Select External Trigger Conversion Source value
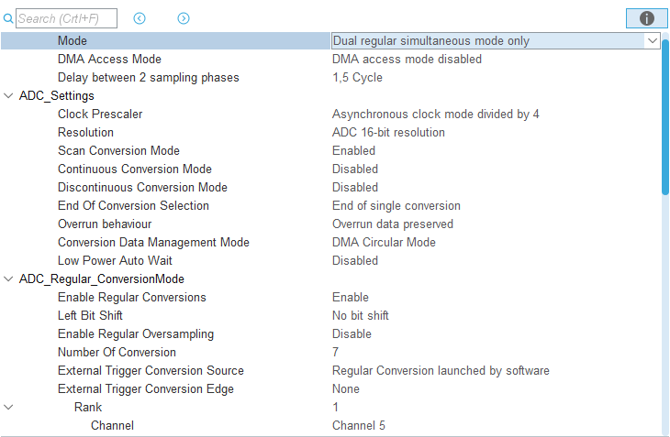The image size is (670, 437). pos(441,370)
